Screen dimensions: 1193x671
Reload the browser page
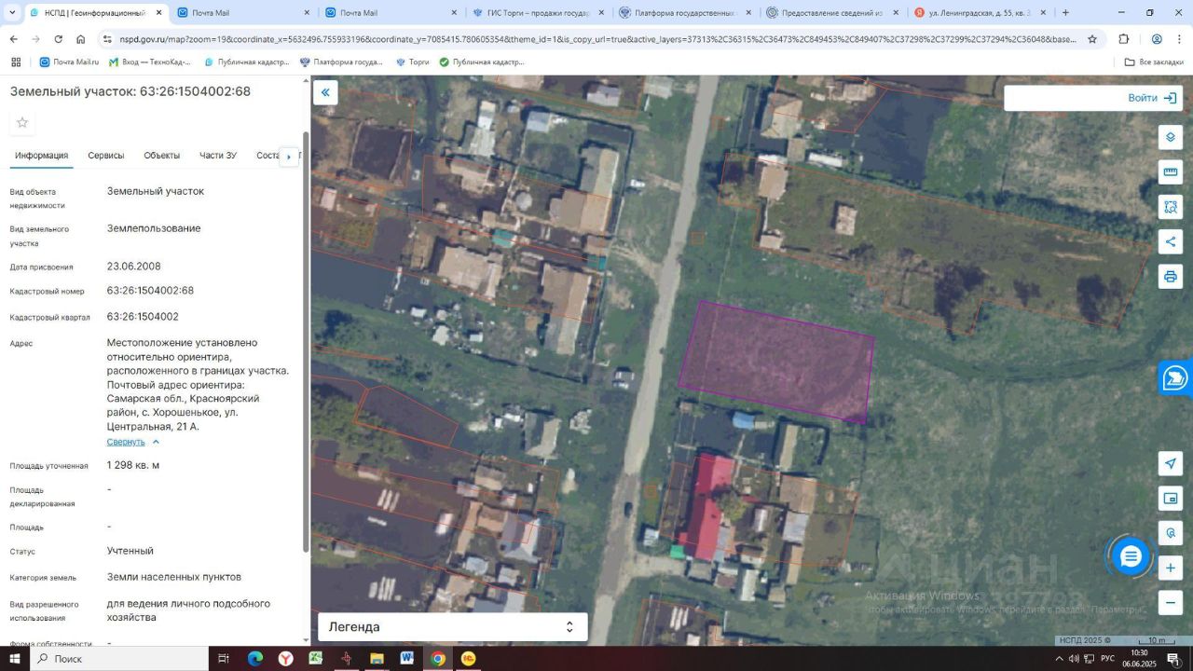pos(58,39)
